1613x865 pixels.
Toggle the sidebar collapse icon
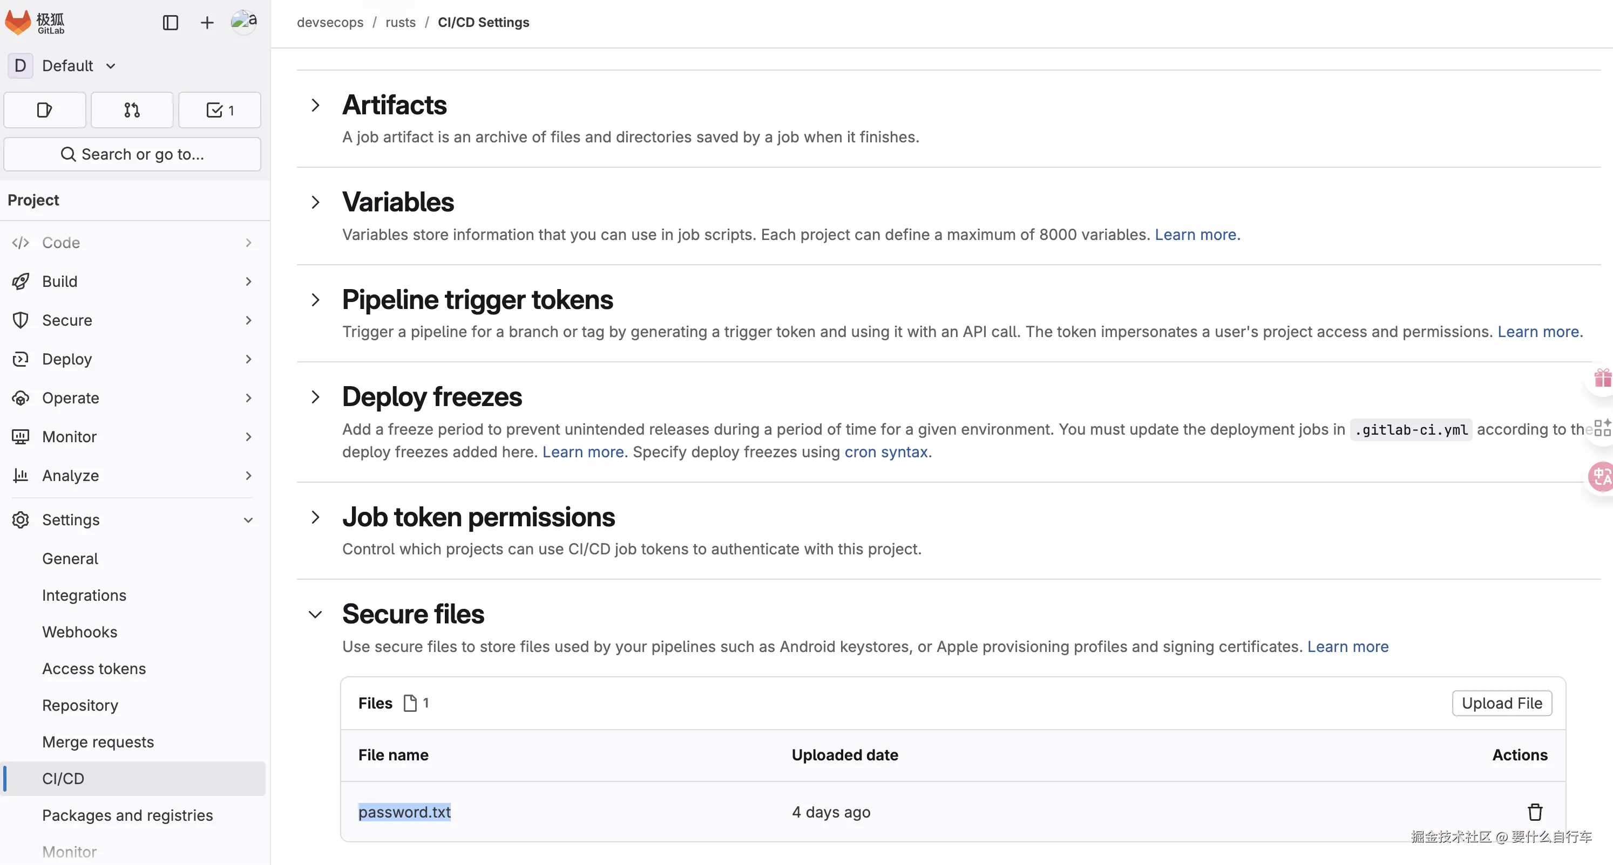pos(171,23)
